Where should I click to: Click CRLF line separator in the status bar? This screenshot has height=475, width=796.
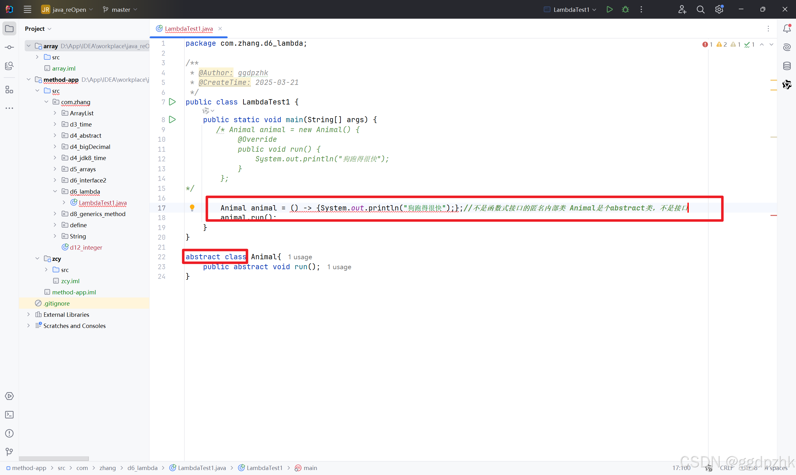pos(727,468)
